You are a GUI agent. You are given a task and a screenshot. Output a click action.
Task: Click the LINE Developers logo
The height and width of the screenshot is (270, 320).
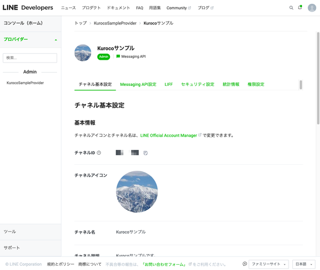(x=28, y=7)
